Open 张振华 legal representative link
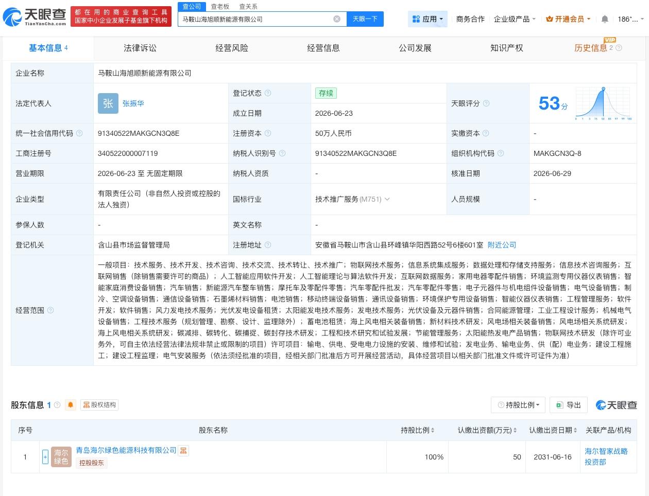The width and height of the screenshot is (649, 496). (133, 103)
